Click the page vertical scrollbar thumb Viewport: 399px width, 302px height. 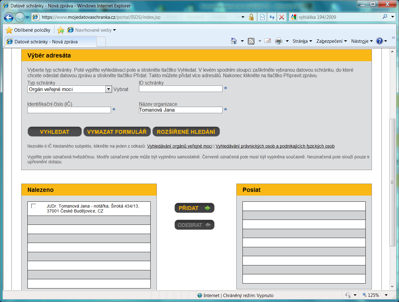click(x=392, y=182)
